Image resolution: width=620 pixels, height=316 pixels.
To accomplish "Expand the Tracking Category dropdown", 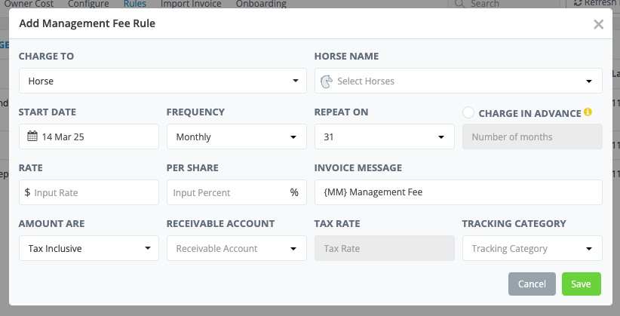I will (x=532, y=248).
